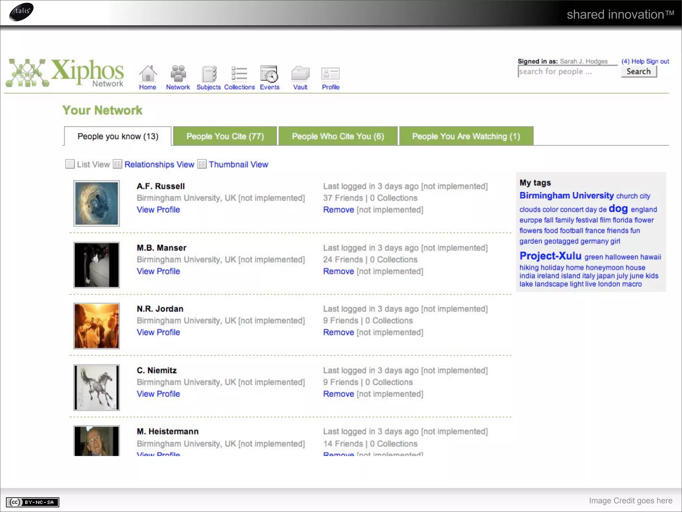Open the Vault folder icon
This screenshot has height=512, width=682.
(x=300, y=73)
